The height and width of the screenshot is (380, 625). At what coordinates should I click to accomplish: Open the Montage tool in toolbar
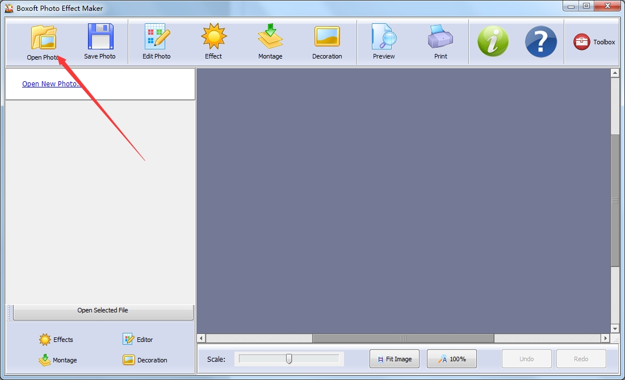coord(270,41)
